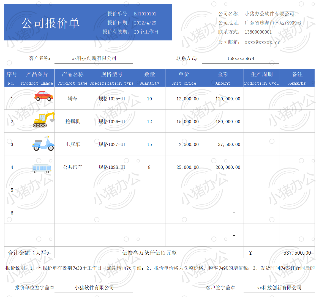Click the blue scooter product image
Screen dimensions: 319x297
(43, 143)
